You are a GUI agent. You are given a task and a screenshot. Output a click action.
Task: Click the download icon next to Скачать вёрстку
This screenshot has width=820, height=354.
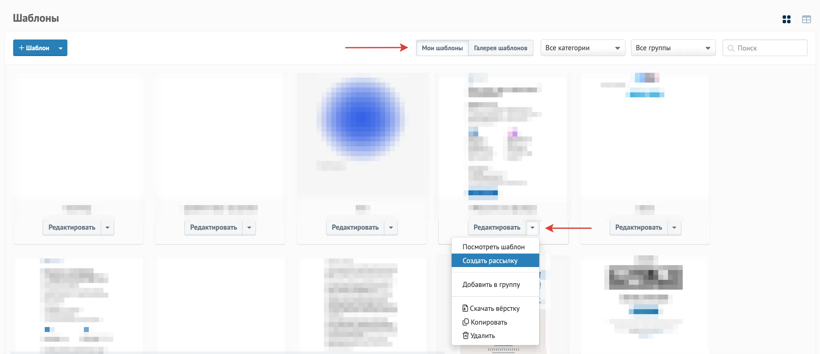(465, 308)
